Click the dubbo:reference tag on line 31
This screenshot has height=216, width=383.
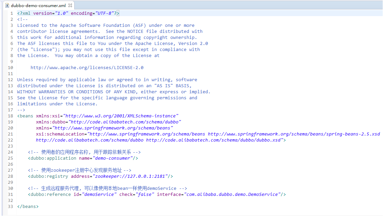click(49, 194)
